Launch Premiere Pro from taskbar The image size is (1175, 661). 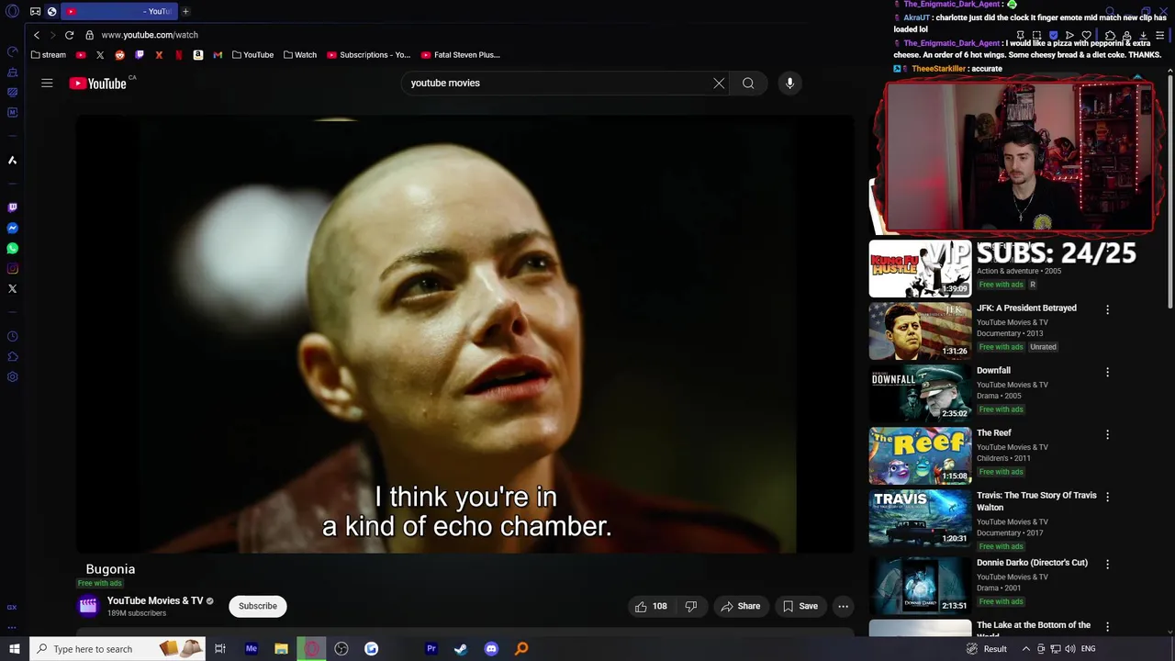coord(431,649)
